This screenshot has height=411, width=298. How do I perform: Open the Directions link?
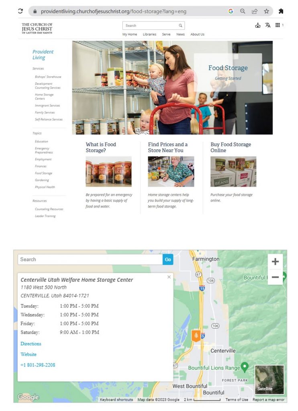click(x=31, y=344)
